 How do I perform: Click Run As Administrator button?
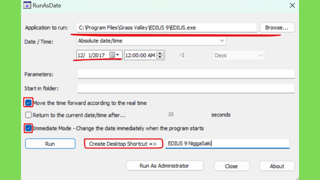click(164, 166)
